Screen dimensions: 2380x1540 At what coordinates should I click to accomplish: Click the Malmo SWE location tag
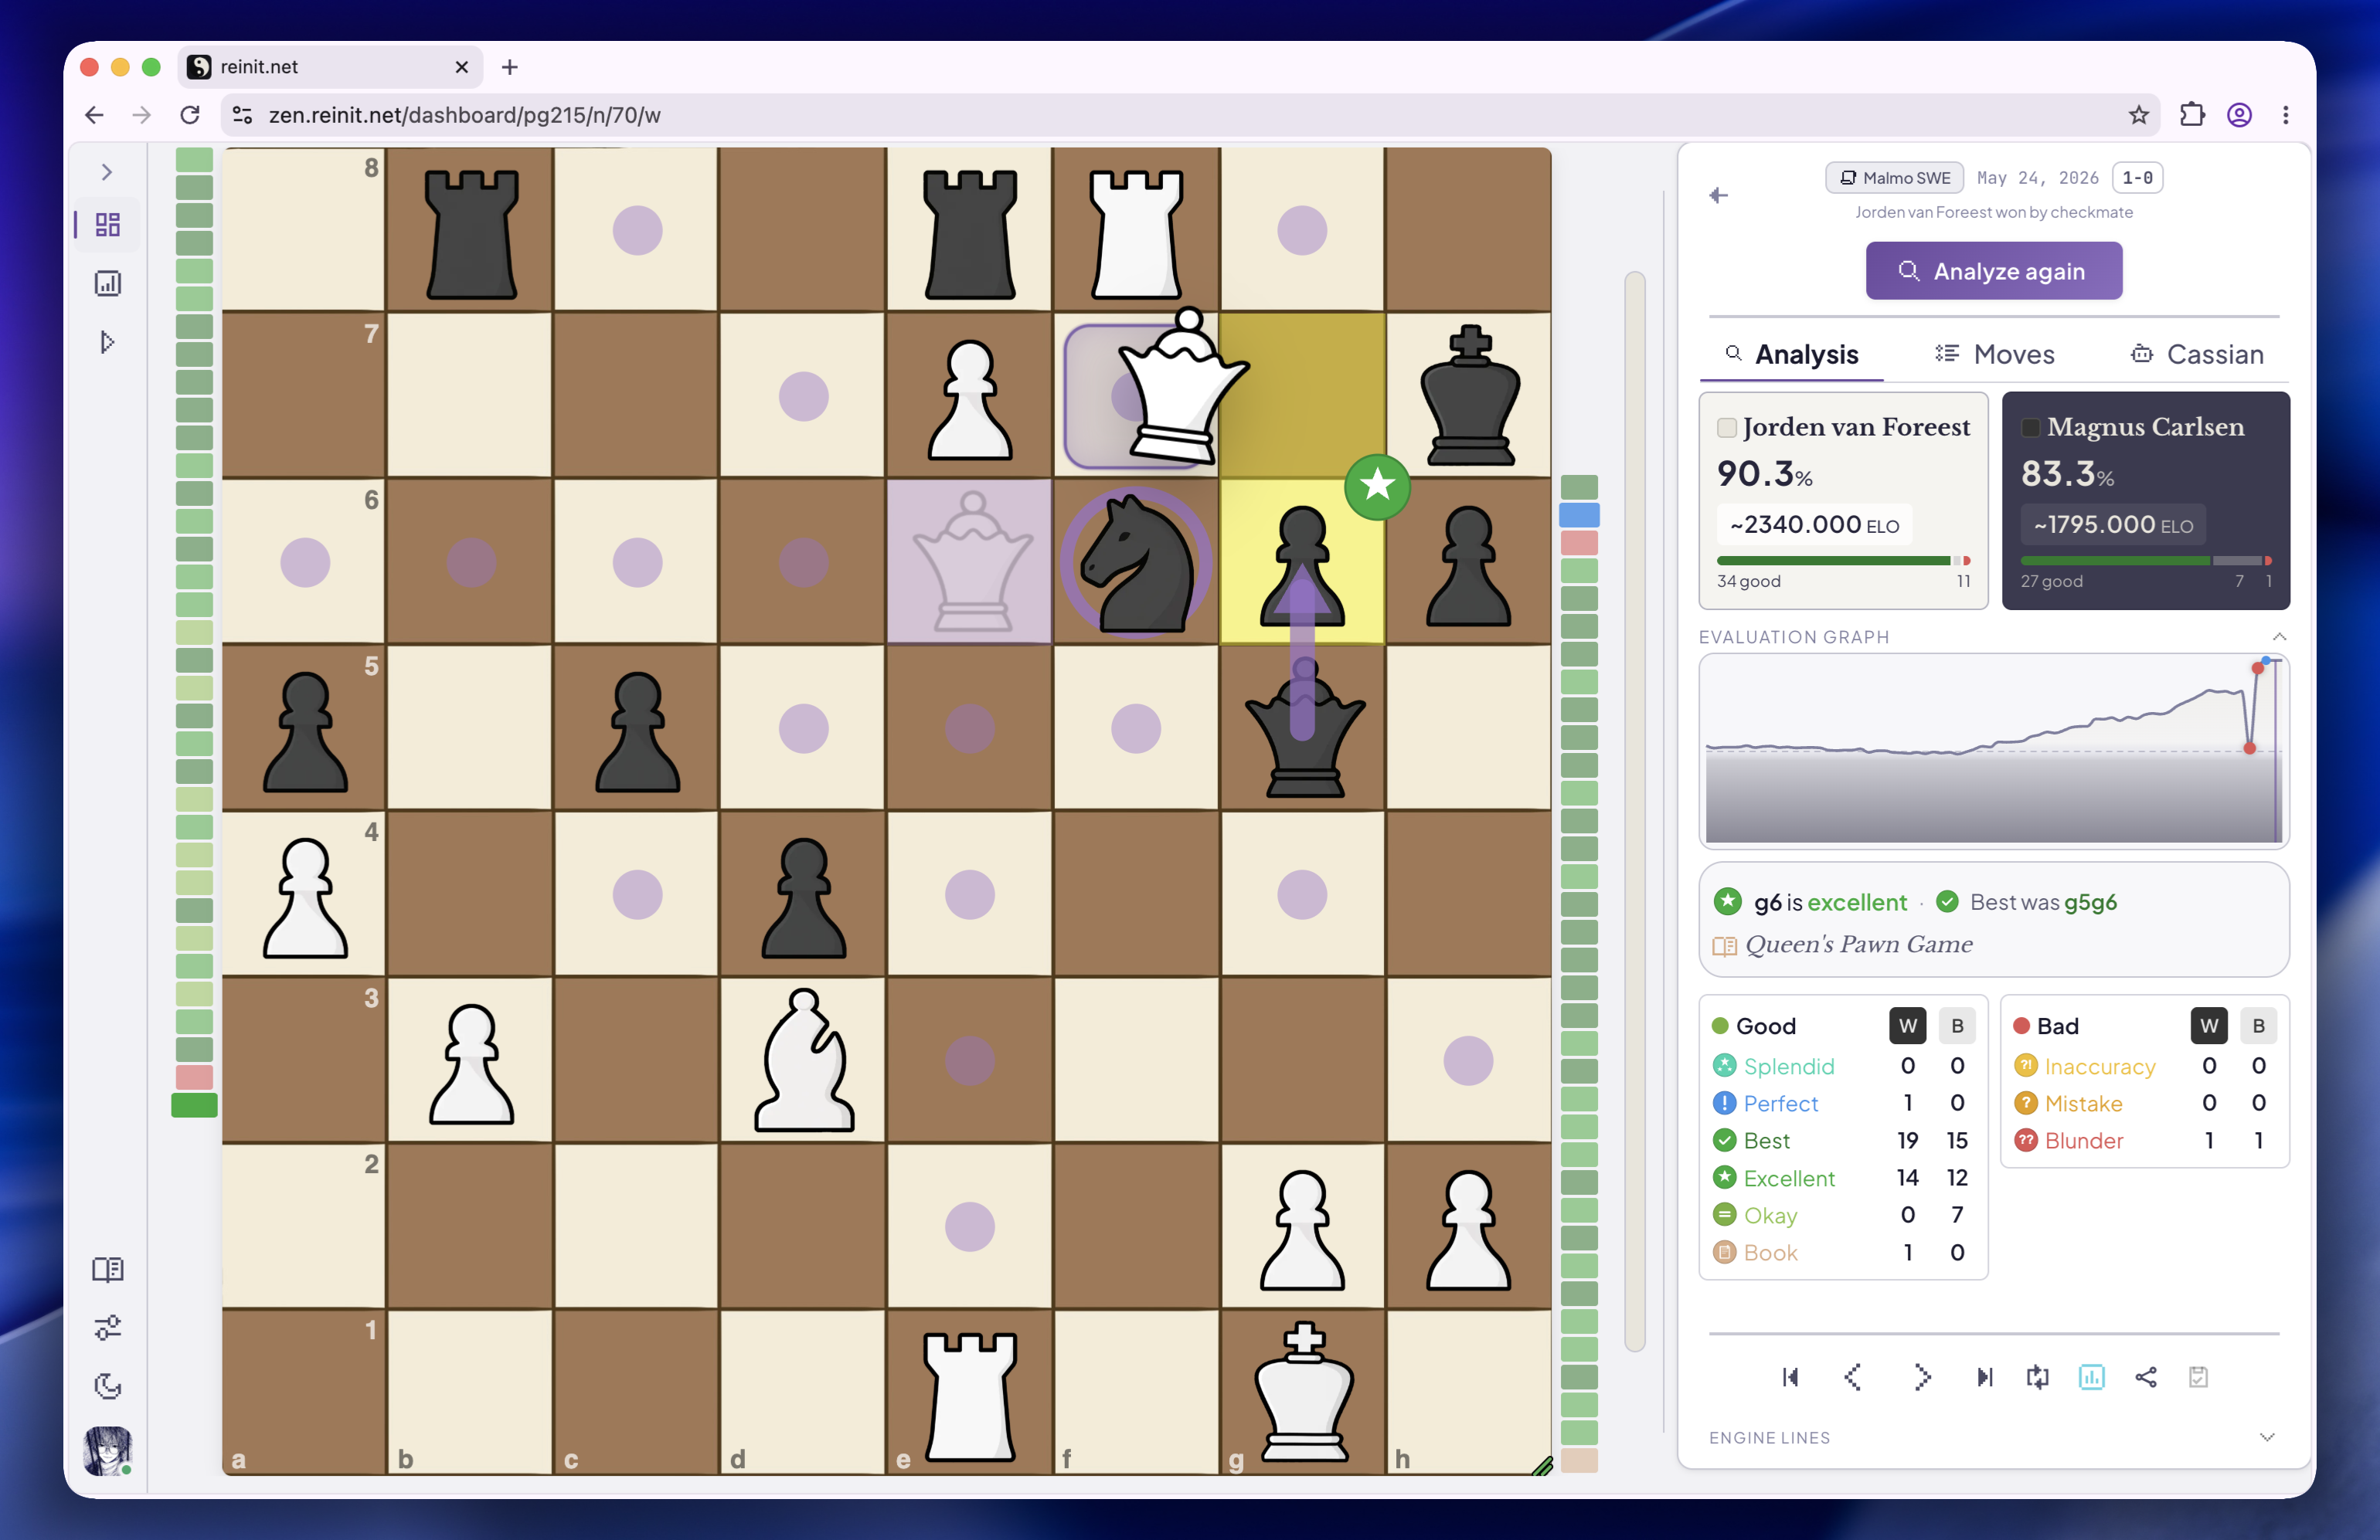[x=1894, y=178]
